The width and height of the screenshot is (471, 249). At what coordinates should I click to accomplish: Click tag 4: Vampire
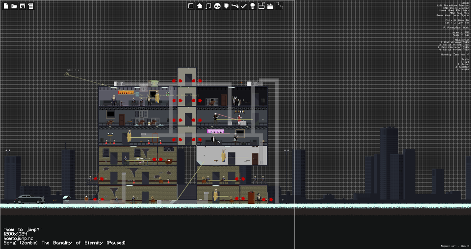pos(463,69)
